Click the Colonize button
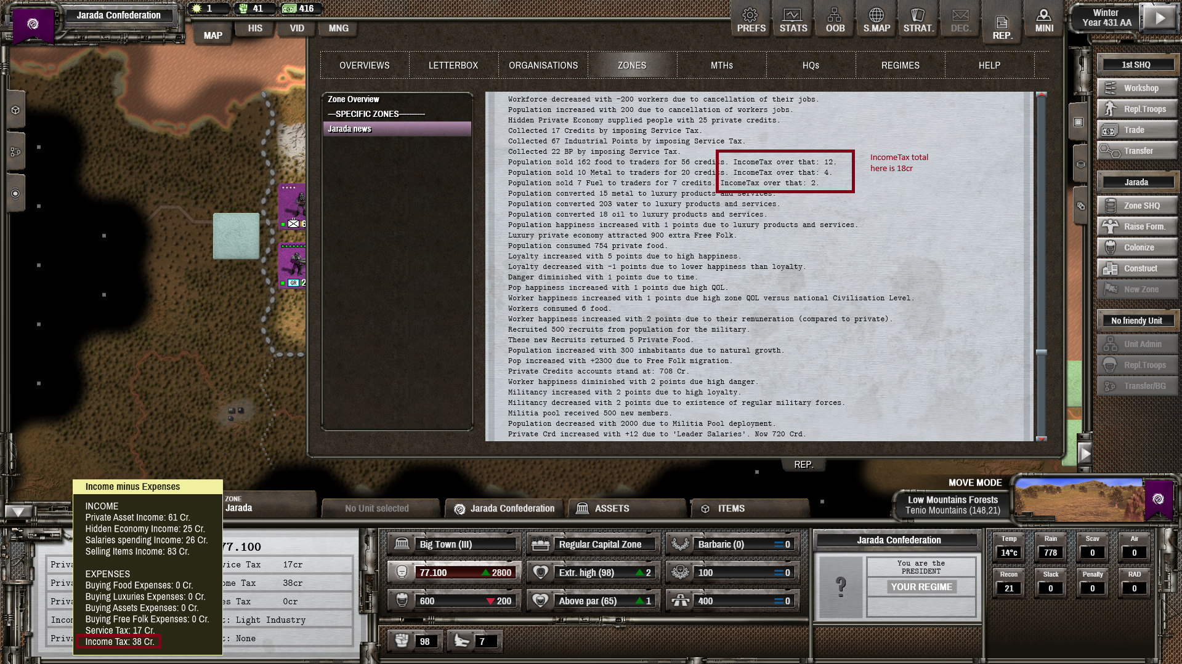The width and height of the screenshot is (1182, 664). [1137, 247]
